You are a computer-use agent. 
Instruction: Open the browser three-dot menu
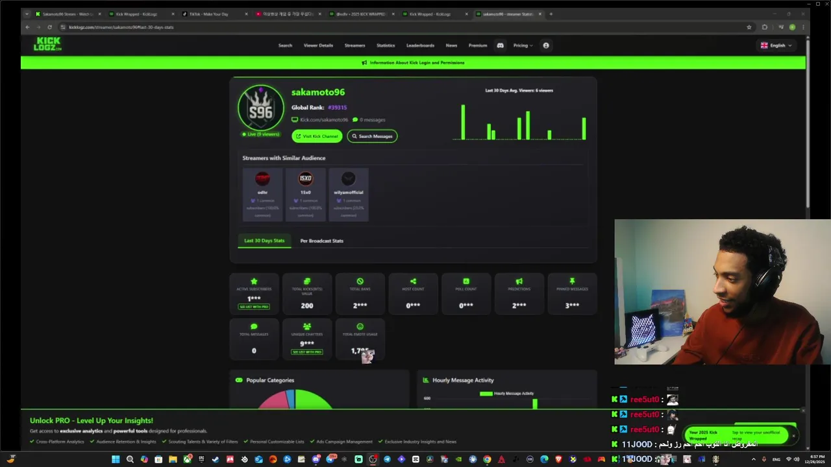804,27
